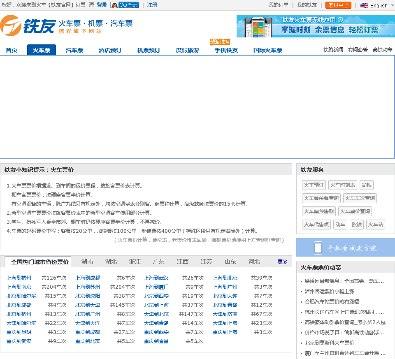Switch to the 首页 tab
The height and width of the screenshot is (359, 395).
pyautogui.click(x=12, y=50)
